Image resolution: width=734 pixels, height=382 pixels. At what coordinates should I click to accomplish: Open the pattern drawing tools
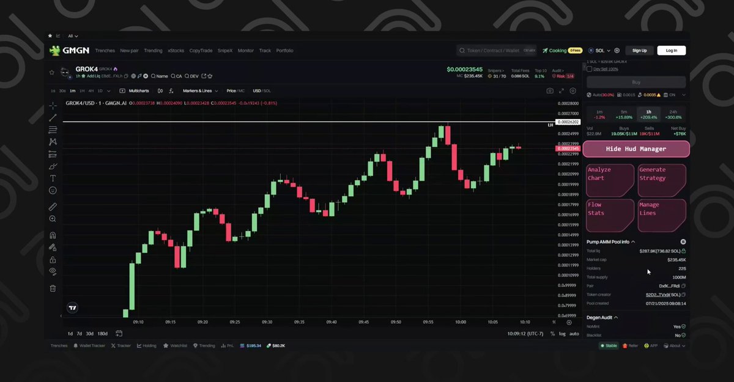(53, 142)
